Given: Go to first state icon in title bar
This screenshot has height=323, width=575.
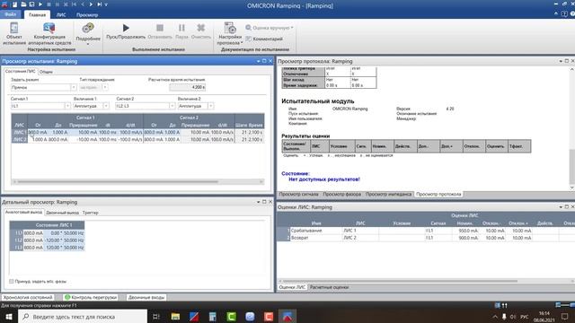Looking at the screenshot, I should click(x=74, y=4).
